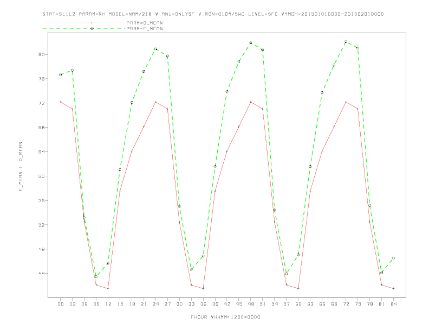This screenshot has height=331, width=429.
Task: Click the x-axis title FHOUR VHHMM: 1200>0000
Action: click(225, 317)
